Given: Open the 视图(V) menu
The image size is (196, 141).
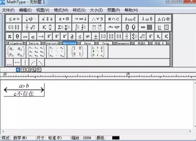Looking at the screenshot, I should click(x=43, y=10).
